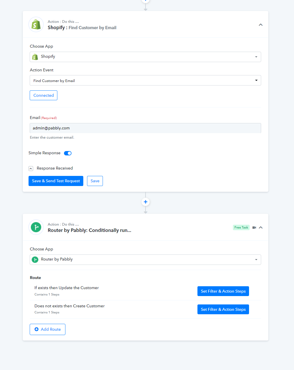Click the video camera icon beside Free Task
Image resolution: width=294 pixels, height=370 pixels.
point(254,228)
